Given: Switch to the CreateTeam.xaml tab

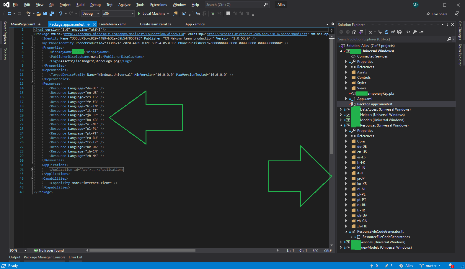Looking at the screenshot, I should point(112,24).
